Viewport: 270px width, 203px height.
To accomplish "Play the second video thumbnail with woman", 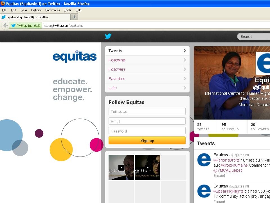I will click(147, 167).
